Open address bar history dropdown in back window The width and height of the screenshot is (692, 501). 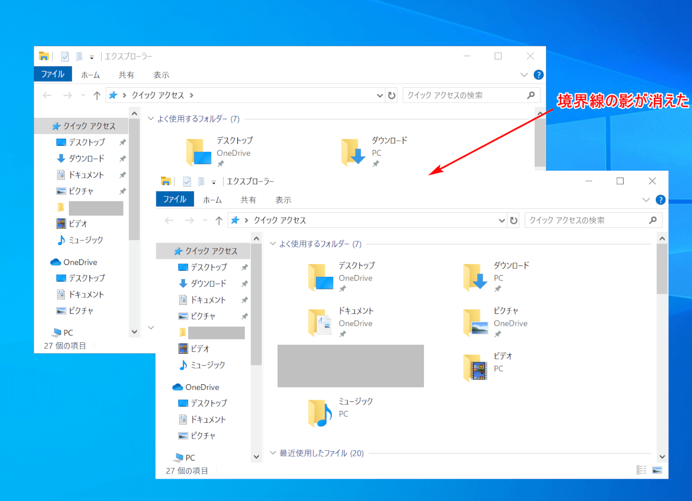pos(380,95)
